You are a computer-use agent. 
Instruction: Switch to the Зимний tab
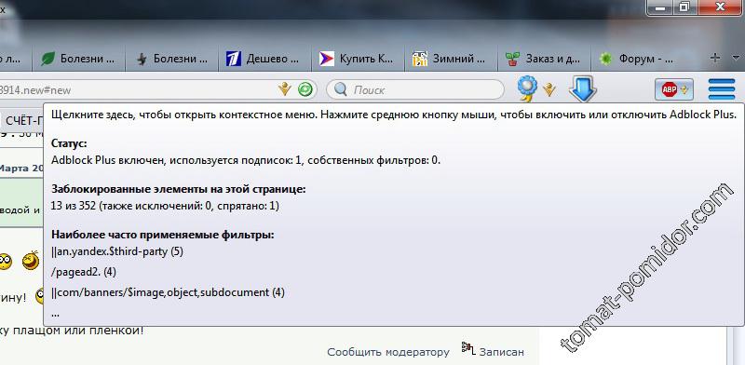[x=451, y=59]
